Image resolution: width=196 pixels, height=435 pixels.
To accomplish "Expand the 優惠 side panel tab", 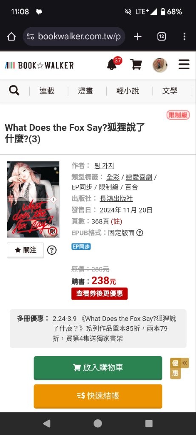I will click(x=179, y=368).
